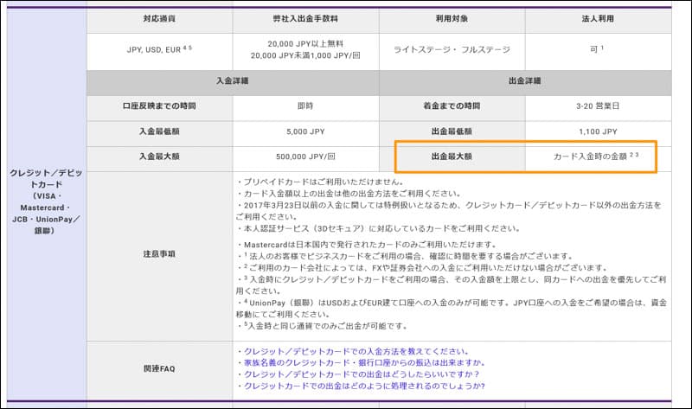Click the 弊社入出金手数料 column header
The height and width of the screenshot is (409, 692).
pos(306,18)
